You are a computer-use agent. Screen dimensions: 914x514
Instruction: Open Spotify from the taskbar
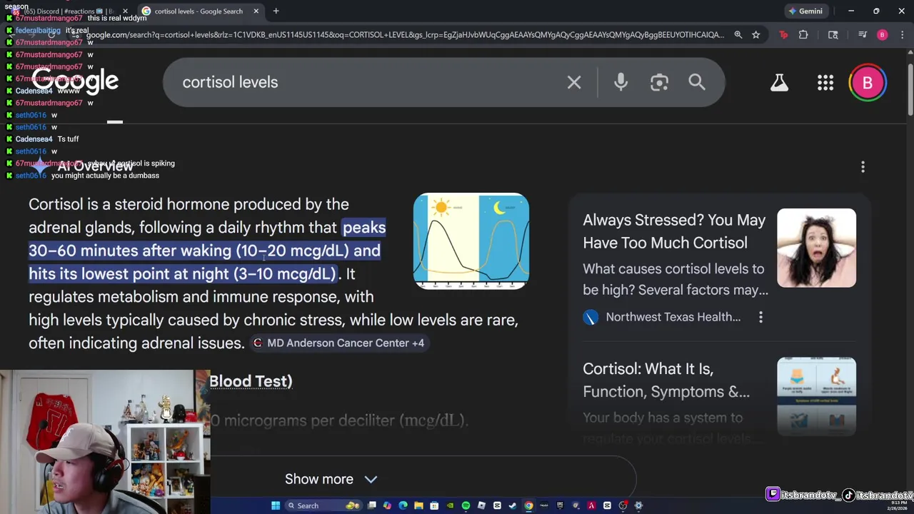[x=466, y=505]
